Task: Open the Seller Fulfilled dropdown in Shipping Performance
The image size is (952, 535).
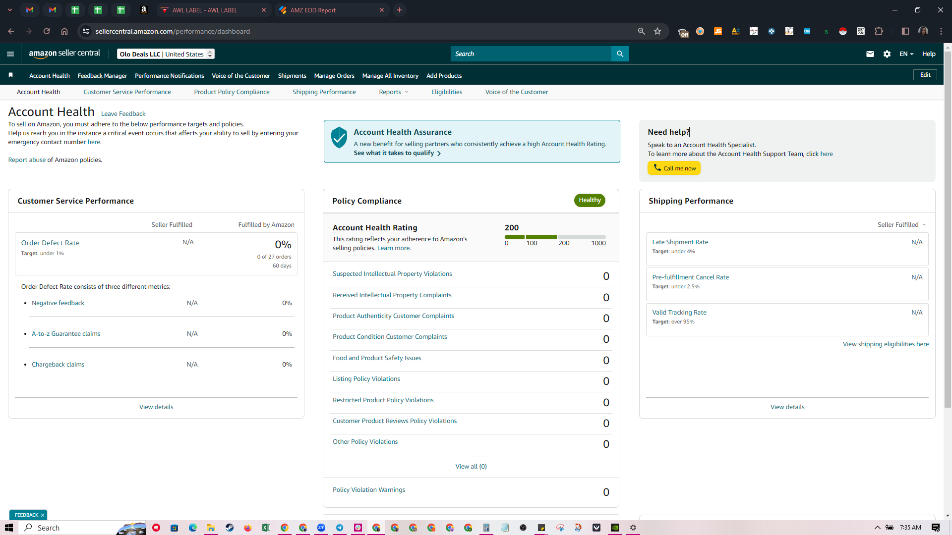Action: [x=901, y=225]
